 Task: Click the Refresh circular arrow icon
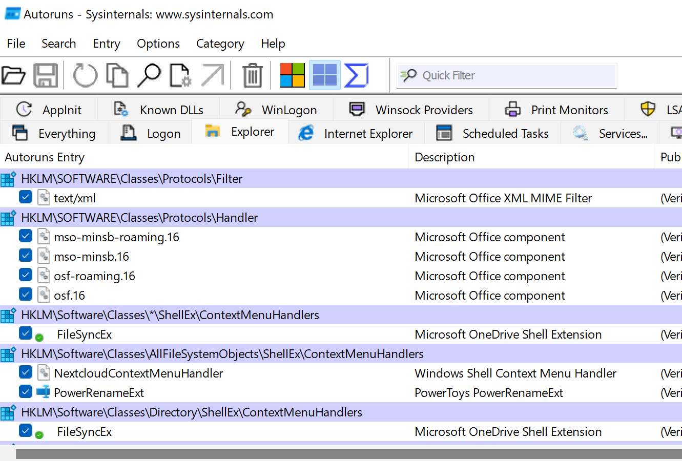click(x=85, y=75)
